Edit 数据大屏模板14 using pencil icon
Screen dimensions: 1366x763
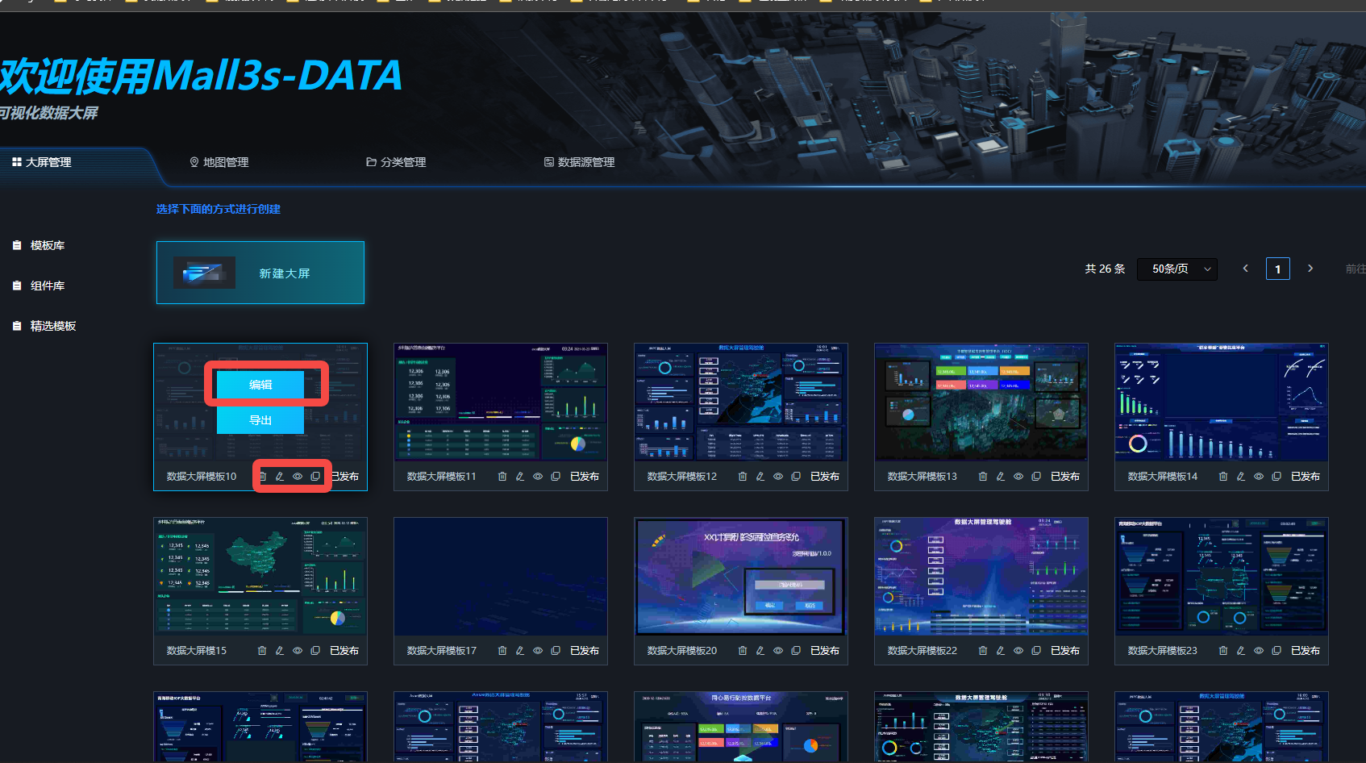click(x=1241, y=477)
